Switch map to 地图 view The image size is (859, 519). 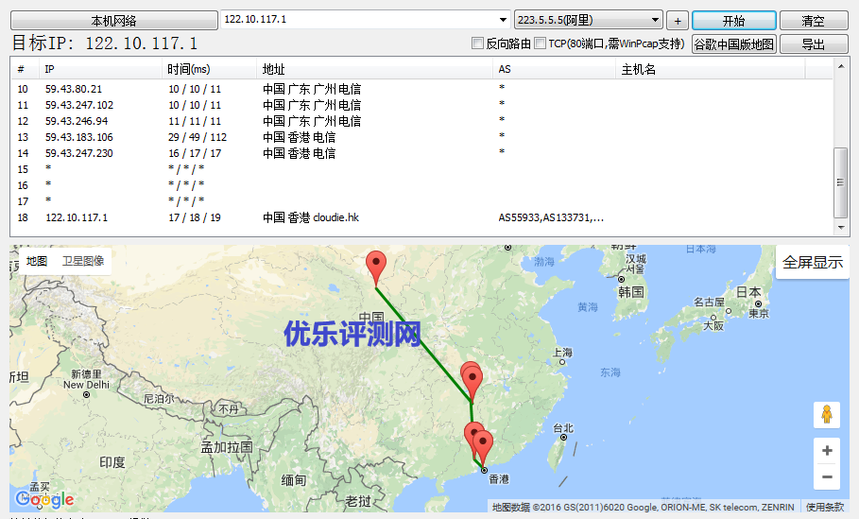[37, 261]
